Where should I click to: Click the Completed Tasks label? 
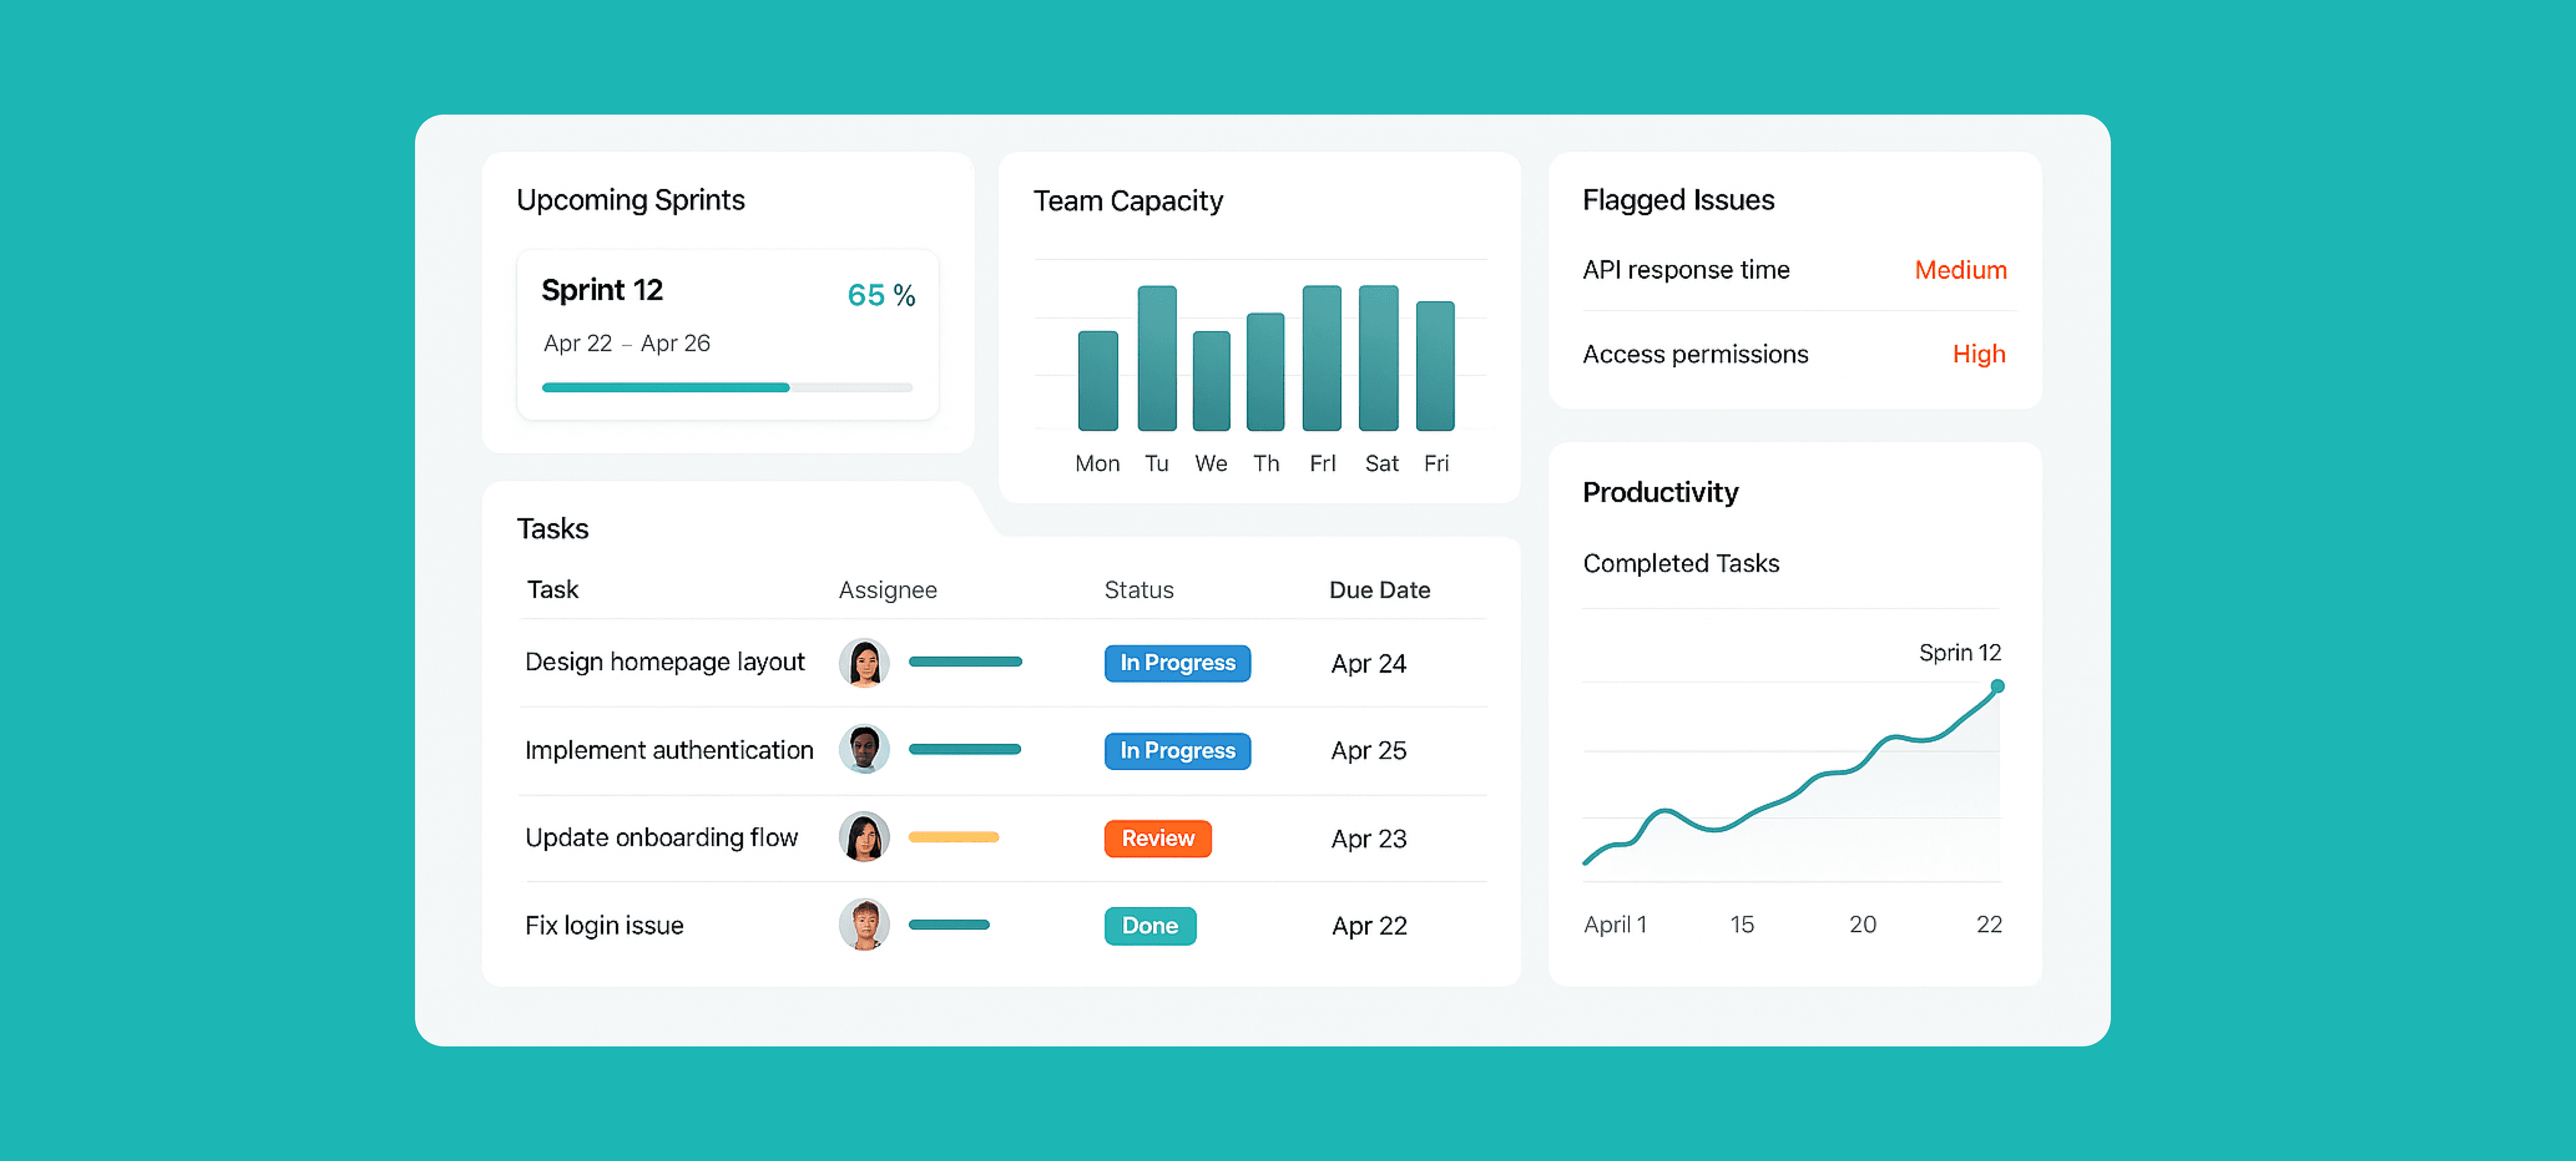pos(1681,563)
